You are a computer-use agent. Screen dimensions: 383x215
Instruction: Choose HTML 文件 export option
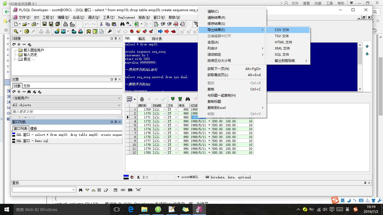[x=288, y=42]
